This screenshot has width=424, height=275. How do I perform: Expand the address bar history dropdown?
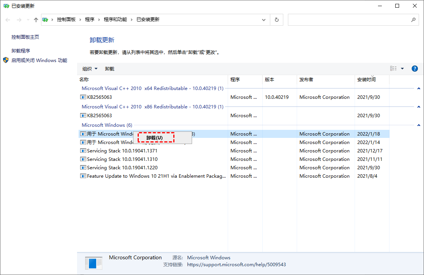(x=264, y=20)
